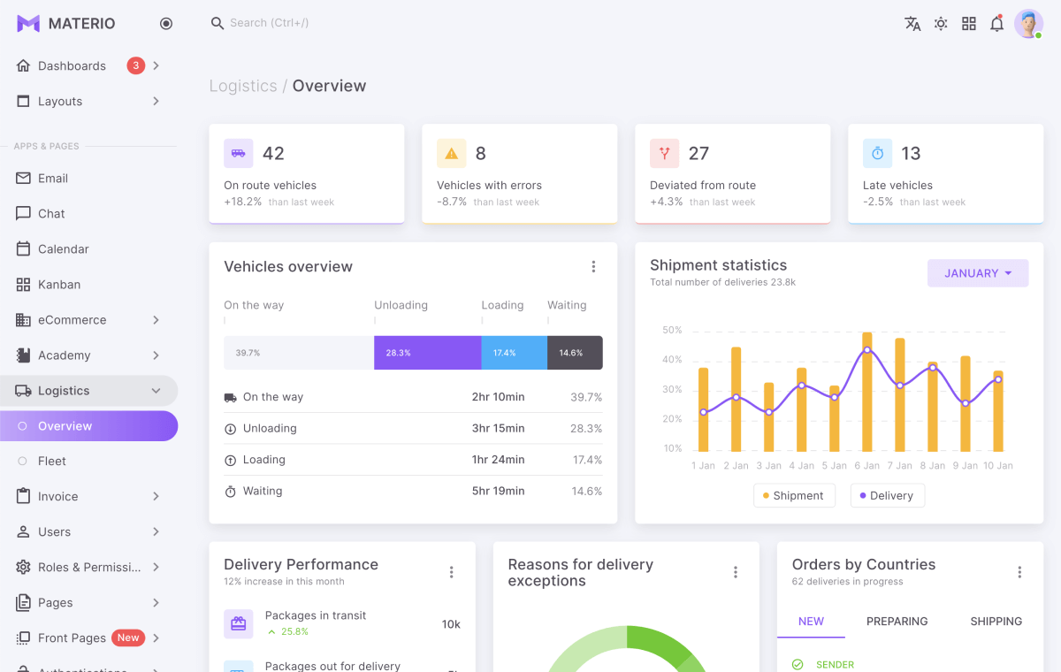Click the Unloading row in Vehicles overview
Viewport: 1061px width, 672px height.
[413, 428]
